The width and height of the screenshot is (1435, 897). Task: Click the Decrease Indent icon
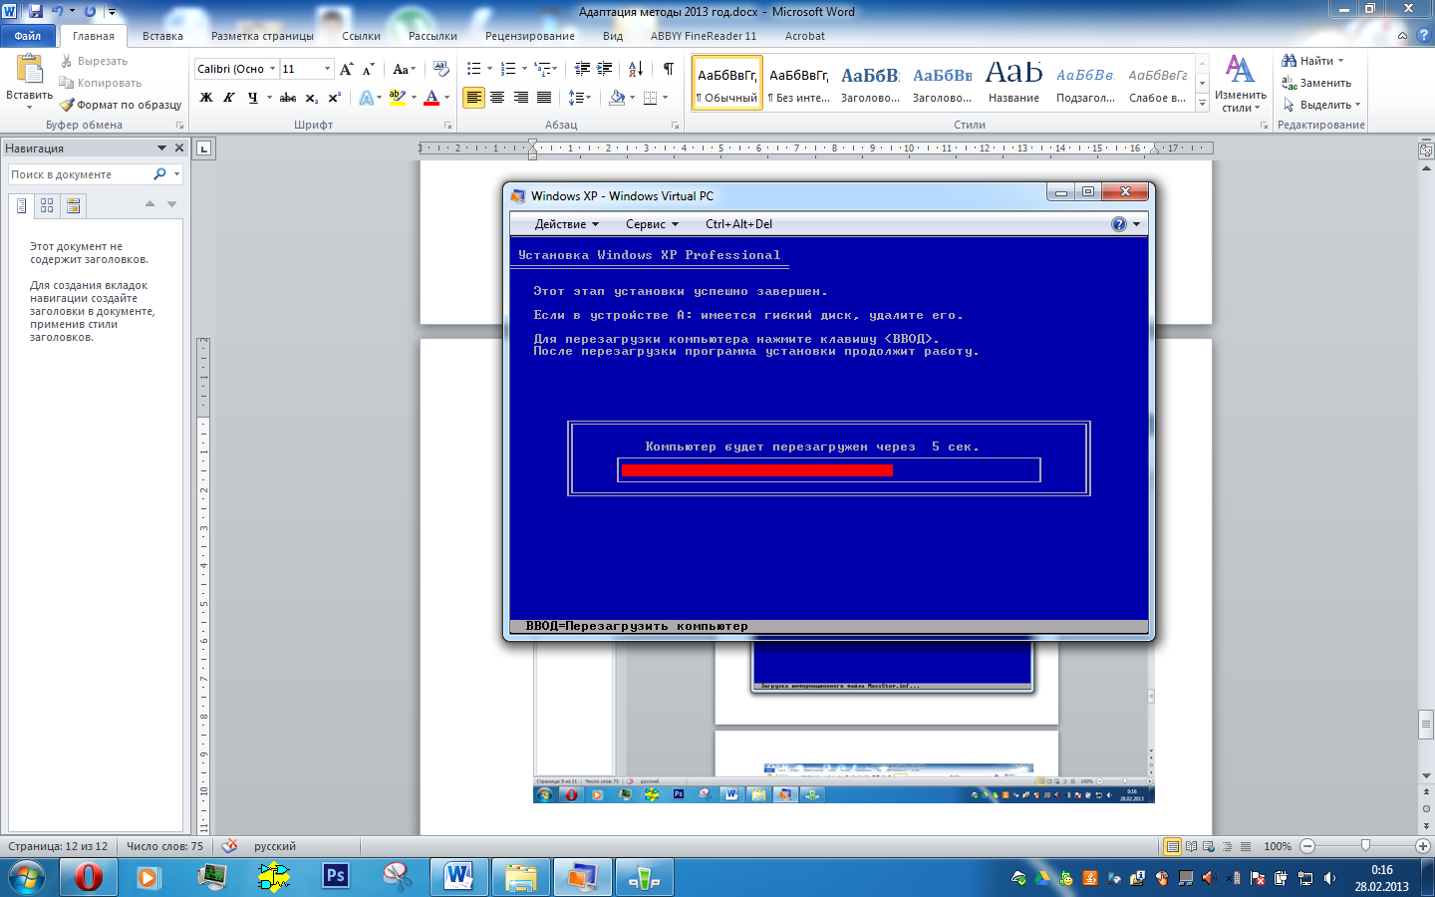pos(582,69)
